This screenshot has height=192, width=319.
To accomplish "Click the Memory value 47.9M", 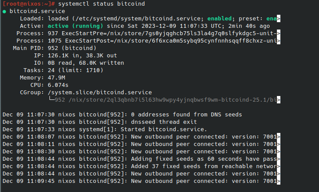I will (x=57, y=78).
